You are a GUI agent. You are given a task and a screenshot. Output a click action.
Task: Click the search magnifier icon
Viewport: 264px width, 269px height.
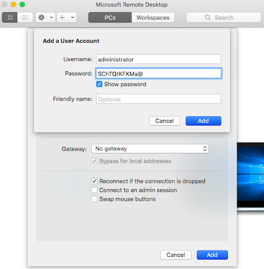[x=207, y=17]
